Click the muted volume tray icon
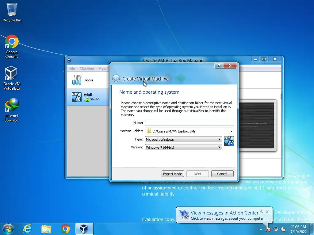This screenshot has height=235, width=314. click(283, 229)
